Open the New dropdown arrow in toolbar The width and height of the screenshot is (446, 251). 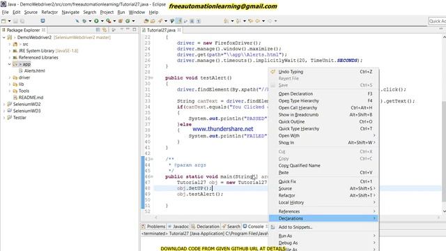pos(9,21)
